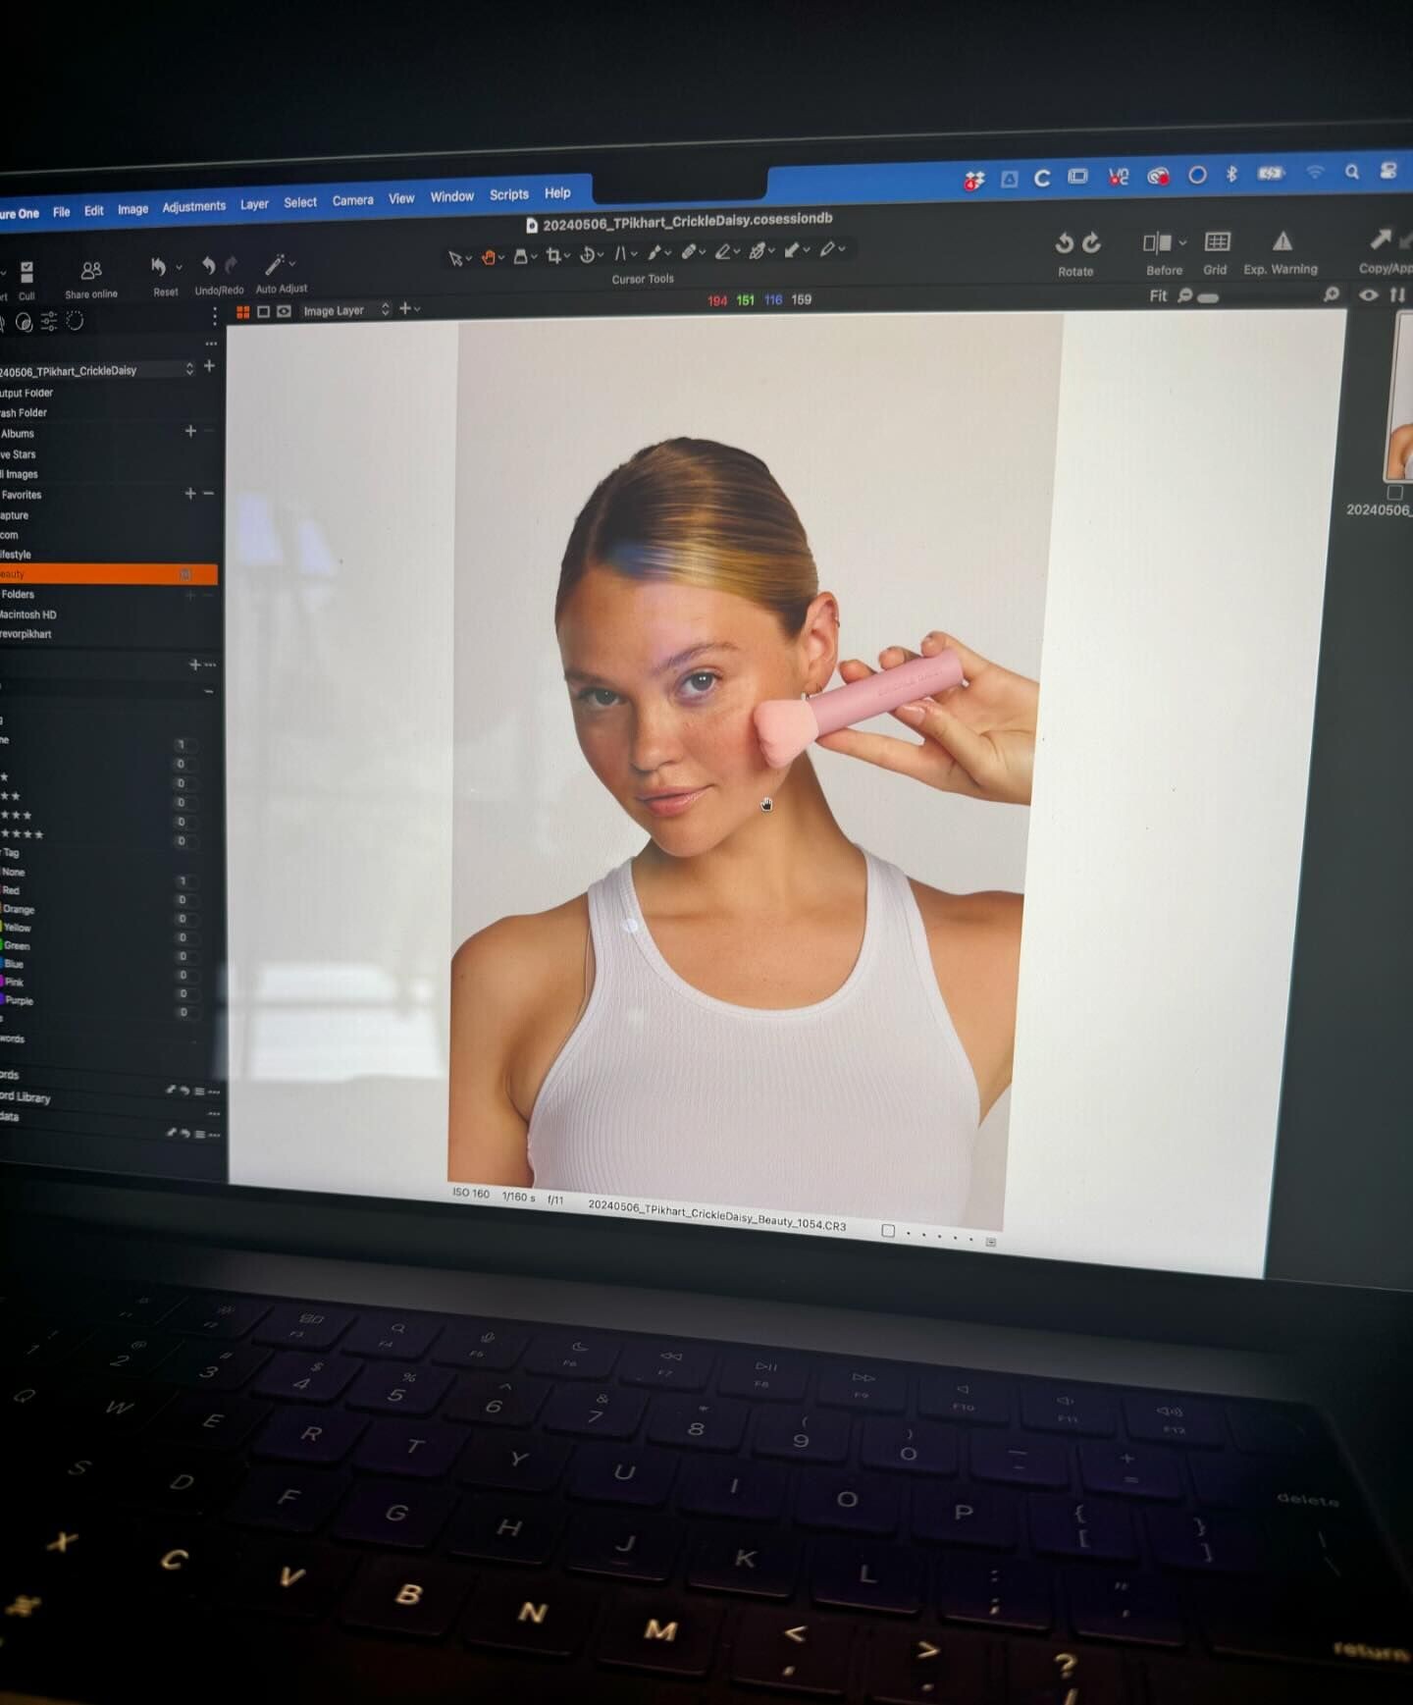
Task: Toggle the Before comparison view
Action: pyautogui.click(x=1157, y=242)
